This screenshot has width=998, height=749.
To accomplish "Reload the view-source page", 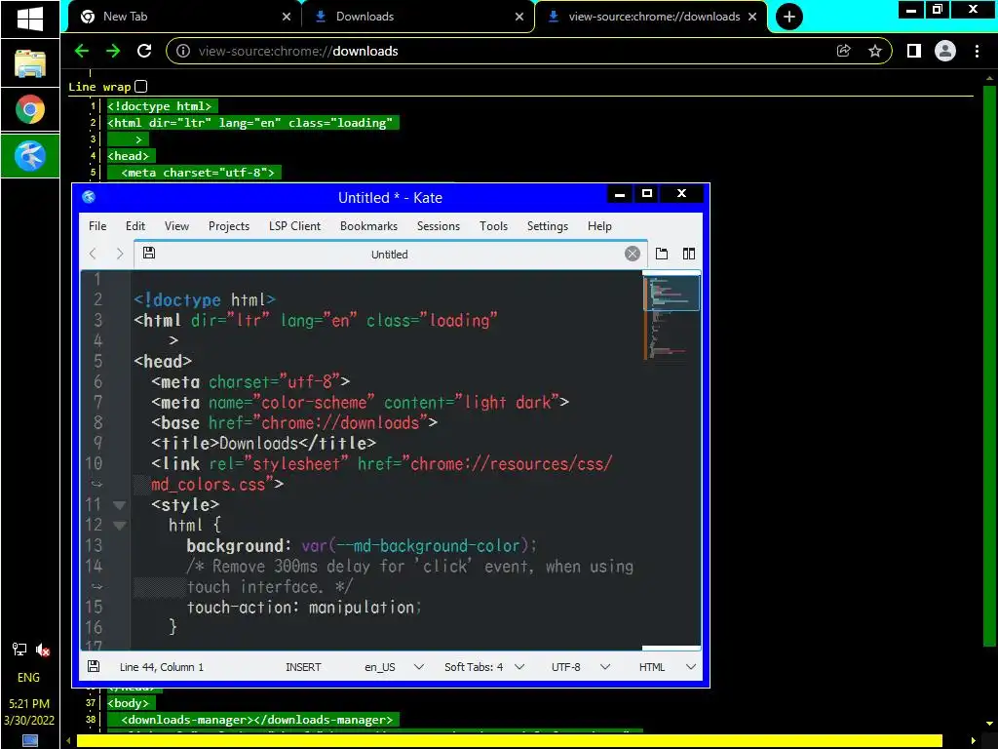I will point(144,51).
